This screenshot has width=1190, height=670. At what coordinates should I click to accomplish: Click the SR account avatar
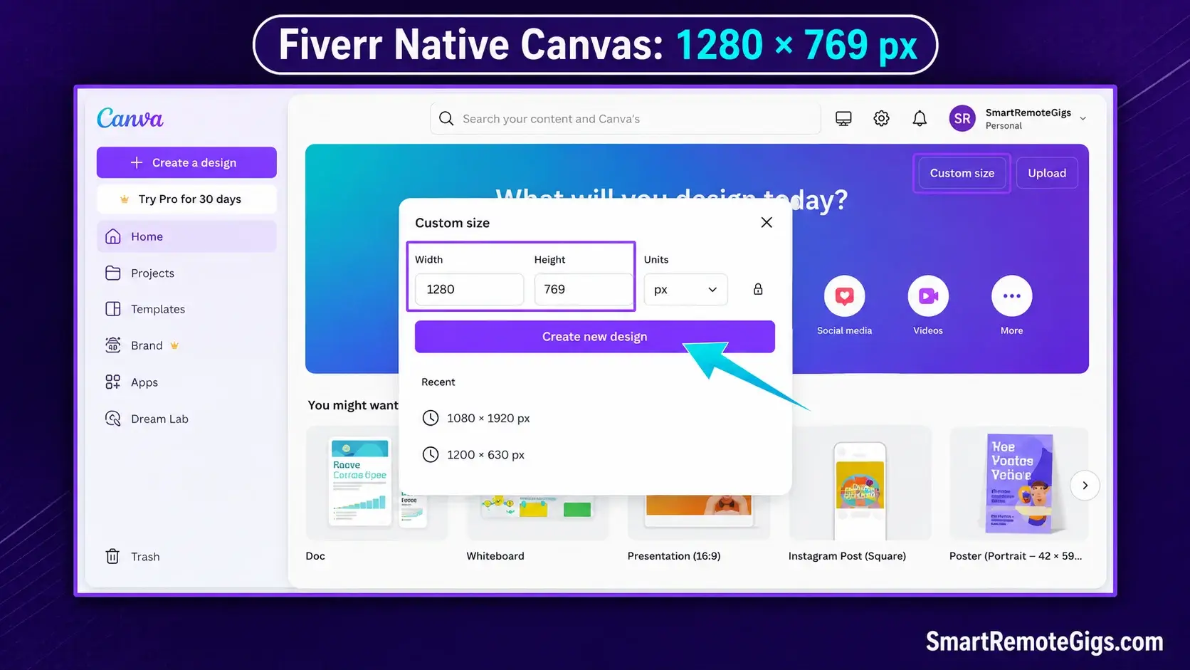tap(962, 118)
